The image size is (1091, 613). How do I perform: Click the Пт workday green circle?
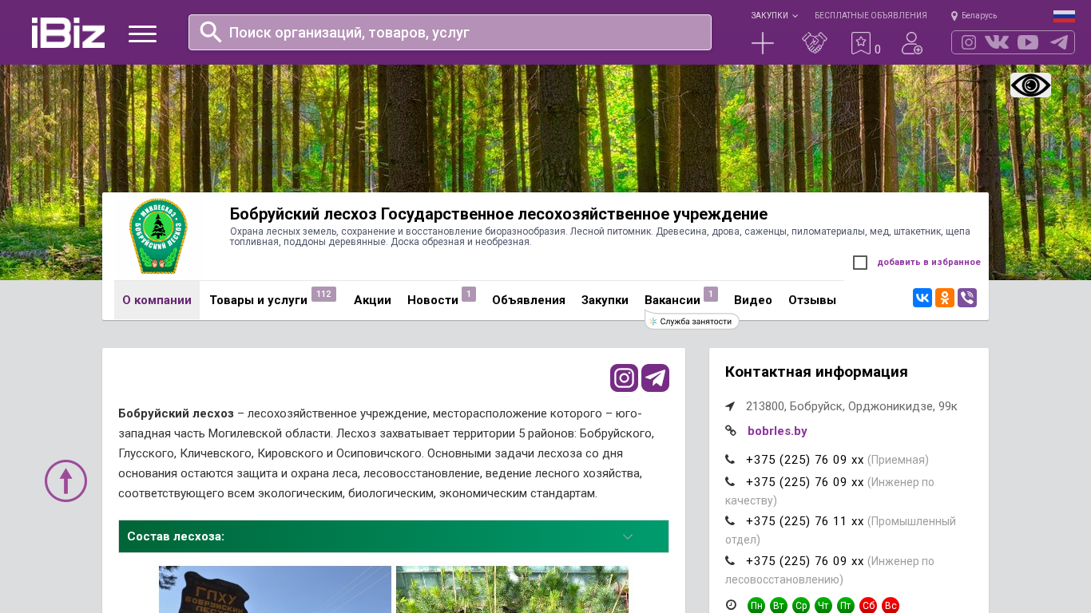click(846, 606)
